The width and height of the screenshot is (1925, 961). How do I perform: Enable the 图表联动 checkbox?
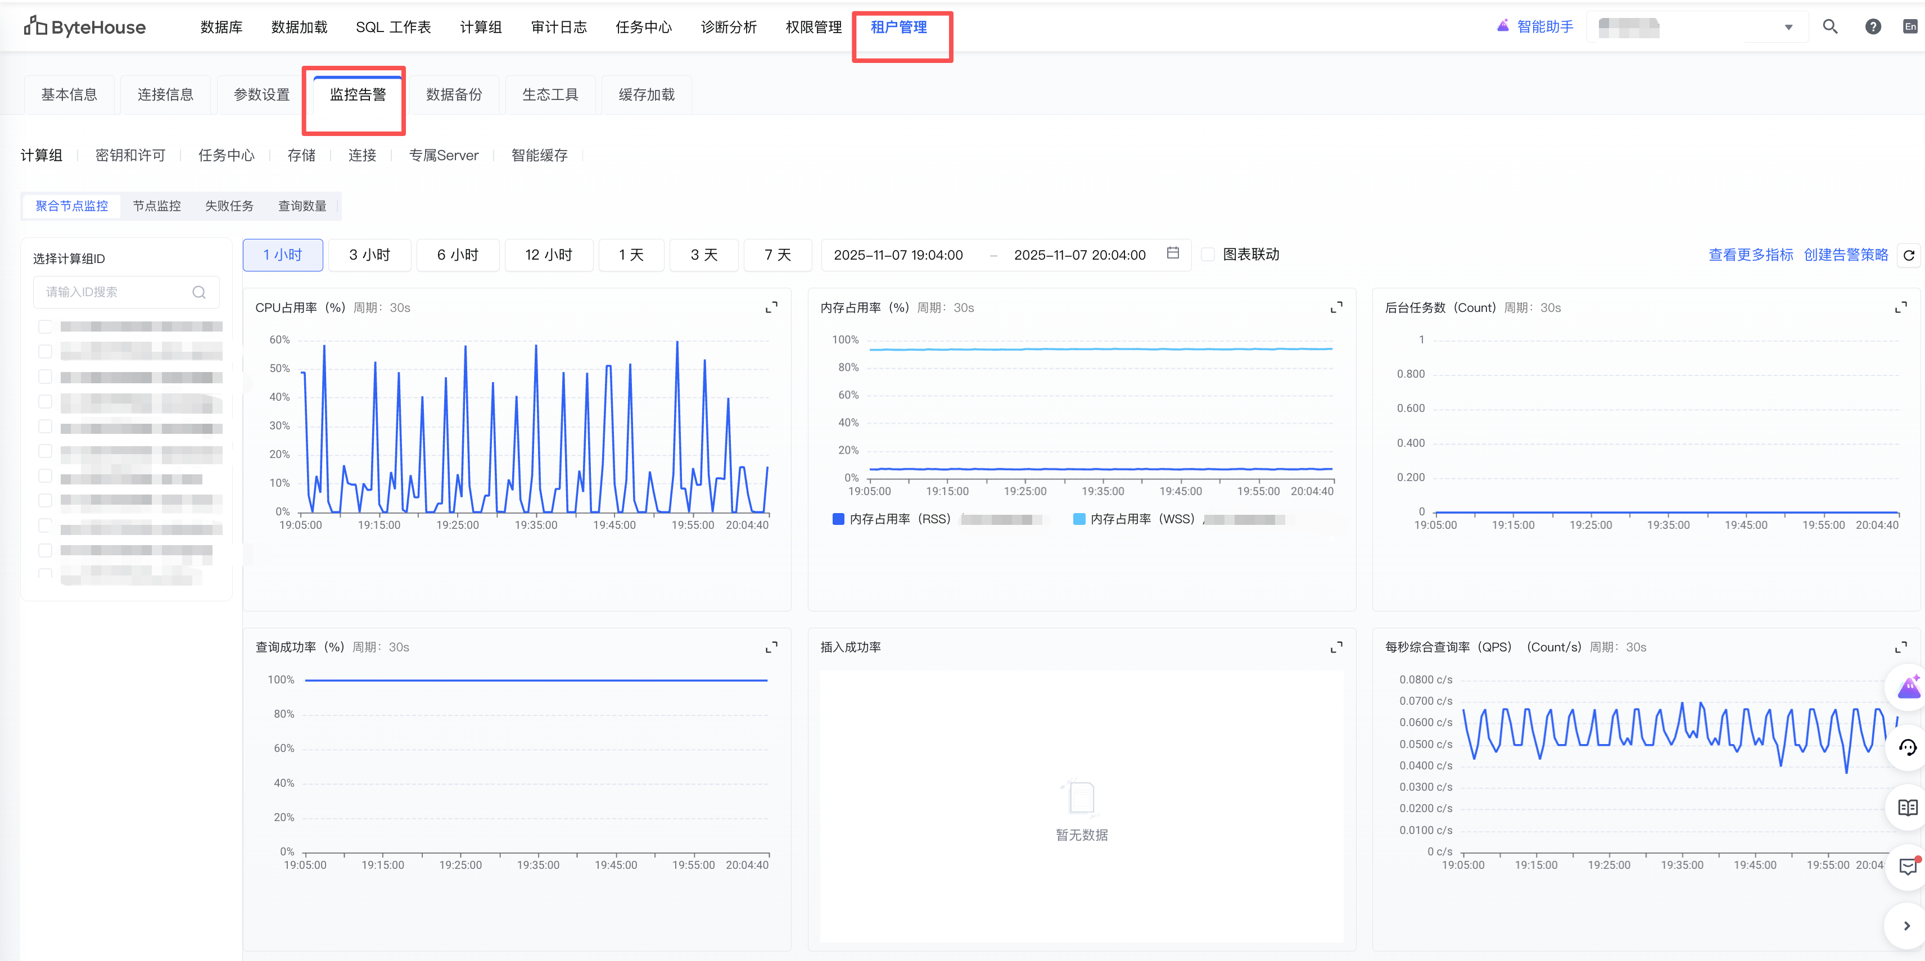(1208, 255)
